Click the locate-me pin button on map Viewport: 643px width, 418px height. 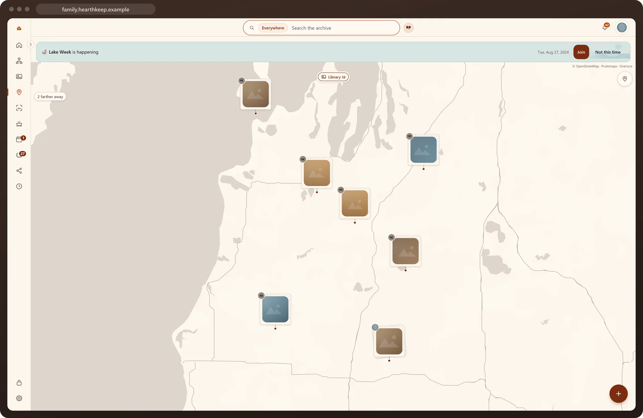click(625, 79)
